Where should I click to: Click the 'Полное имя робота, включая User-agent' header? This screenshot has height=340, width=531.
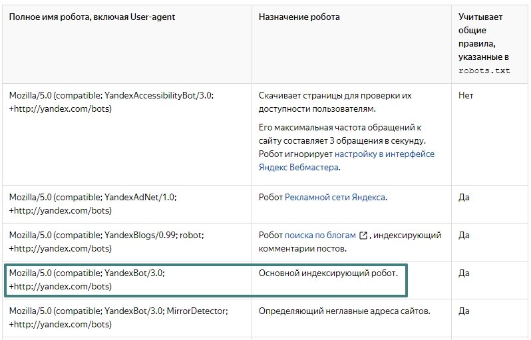(92, 17)
